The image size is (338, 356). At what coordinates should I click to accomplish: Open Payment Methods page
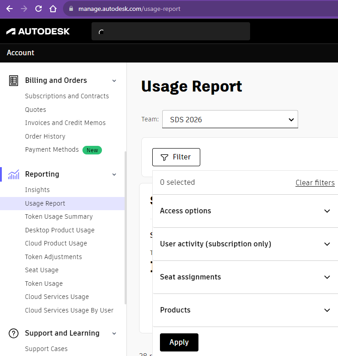point(52,149)
